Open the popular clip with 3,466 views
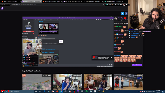Image resolution: width=165 pixels, height=93 pixels. click(98, 82)
